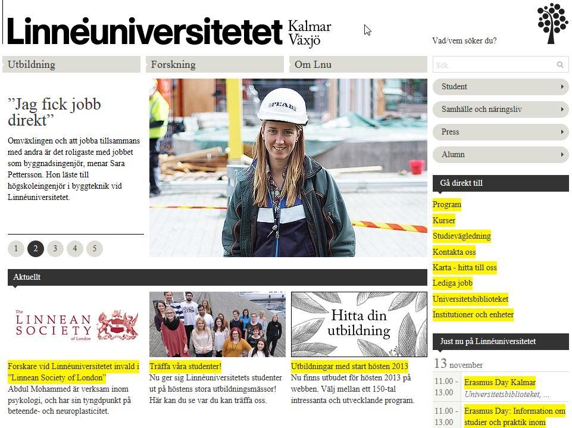The image size is (572, 428).
Task: Click the Linnéuniversitetet wordmark logo
Action: [x=145, y=32]
